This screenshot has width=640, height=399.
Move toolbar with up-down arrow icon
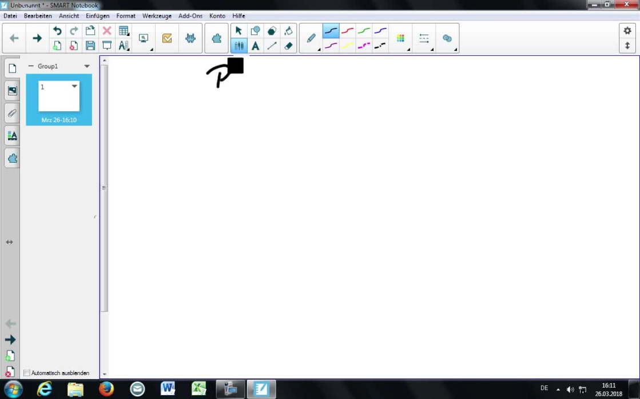coord(627,46)
